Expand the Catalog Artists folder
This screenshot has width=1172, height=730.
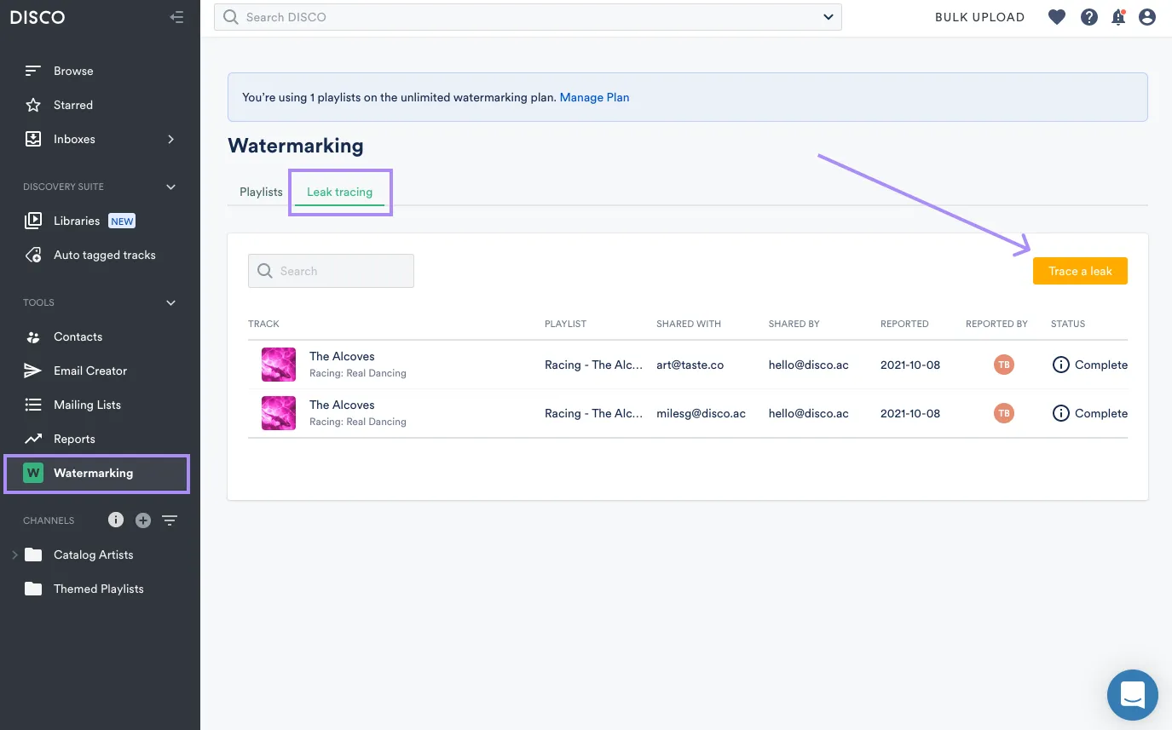click(x=14, y=554)
